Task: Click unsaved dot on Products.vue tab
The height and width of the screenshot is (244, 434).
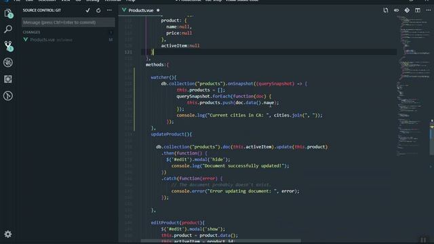Action: [x=158, y=10]
